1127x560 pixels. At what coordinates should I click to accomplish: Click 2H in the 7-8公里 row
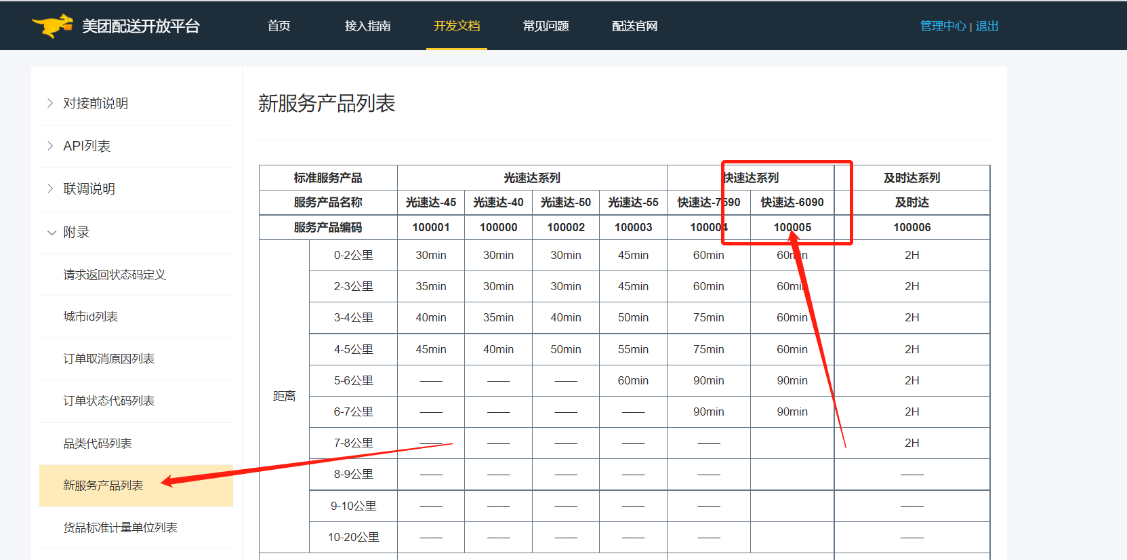tap(912, 443)
